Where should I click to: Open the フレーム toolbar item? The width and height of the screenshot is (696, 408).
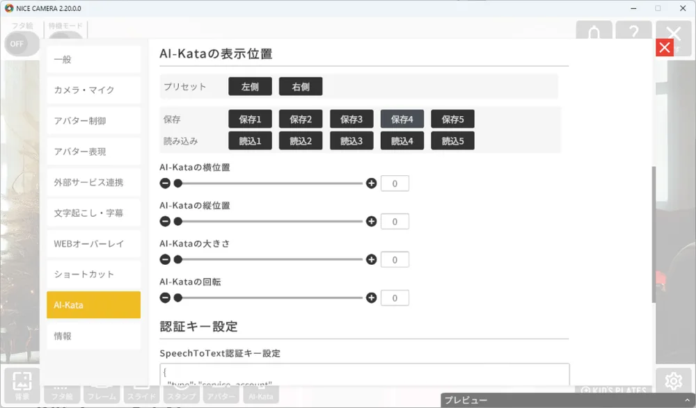[102, 394]
